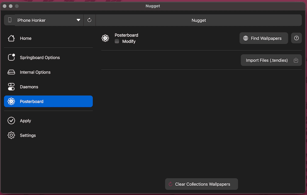Image resolution: width=307 pixels, height=195 pixels.
Task: Enable the Modify checkbox
Action: tap(117, 41)
